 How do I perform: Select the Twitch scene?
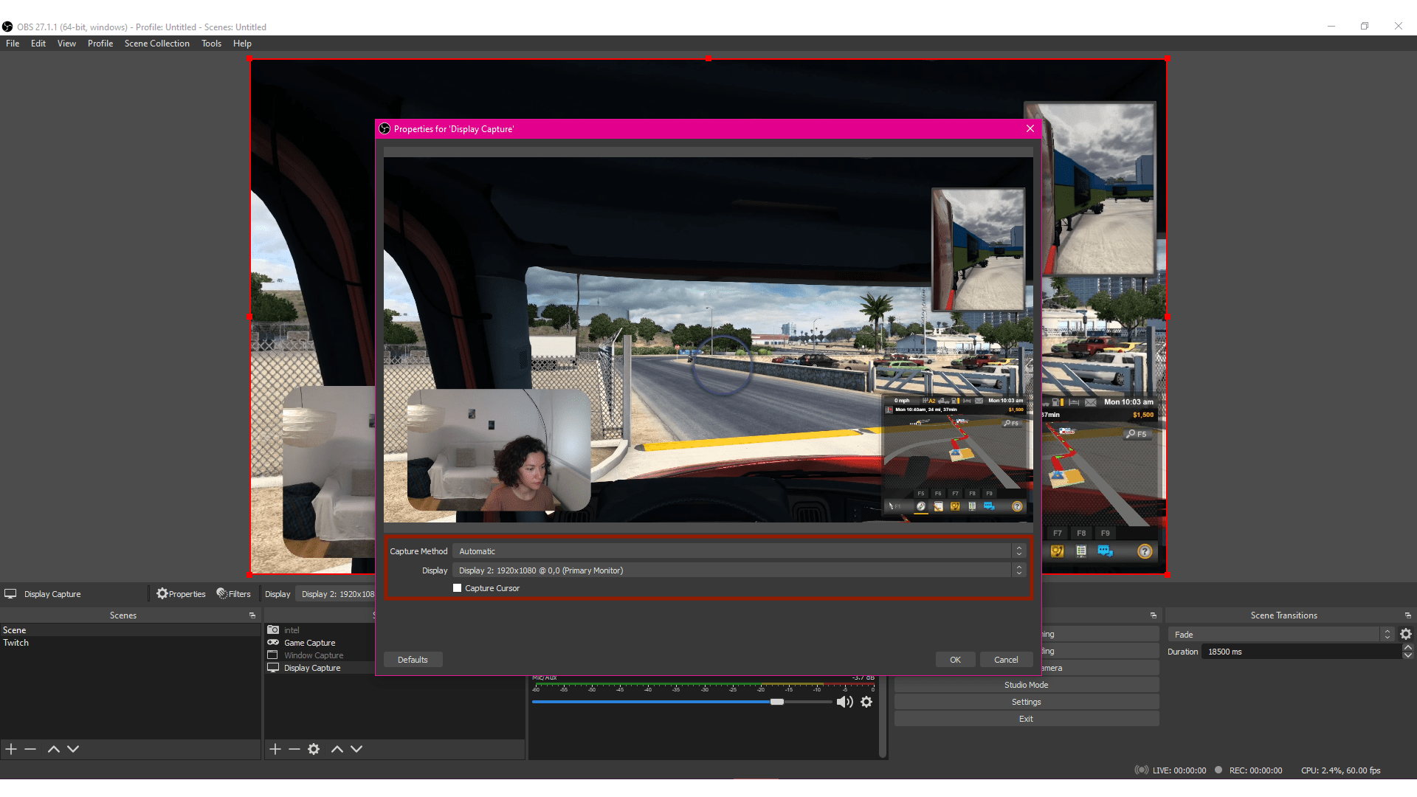click(x=16, y=642)
